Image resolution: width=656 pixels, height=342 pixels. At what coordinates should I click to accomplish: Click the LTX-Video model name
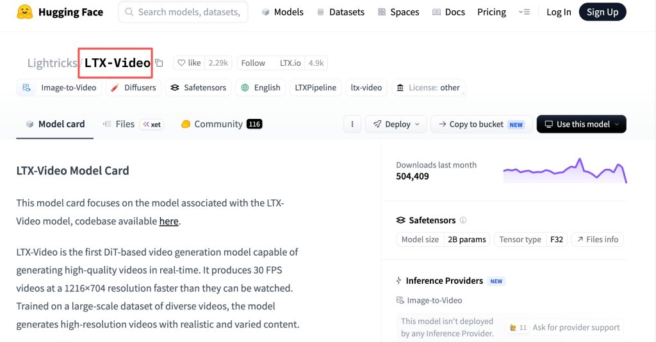tap(117, 63)
